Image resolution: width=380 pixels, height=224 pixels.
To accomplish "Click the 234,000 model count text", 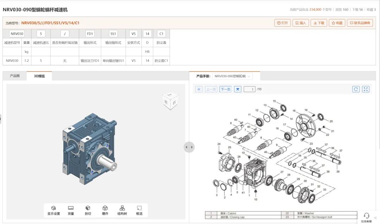I will coord(315,10).
